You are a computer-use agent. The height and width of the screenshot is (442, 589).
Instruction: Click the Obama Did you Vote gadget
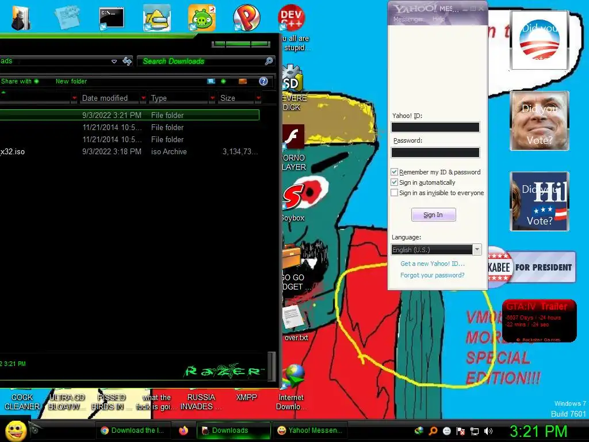[x=540, y=40]
